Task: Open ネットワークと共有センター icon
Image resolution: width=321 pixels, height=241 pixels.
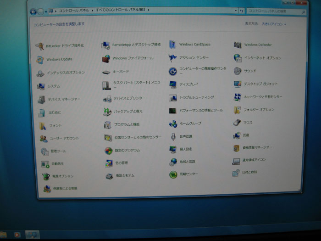Action: point(237,97)
